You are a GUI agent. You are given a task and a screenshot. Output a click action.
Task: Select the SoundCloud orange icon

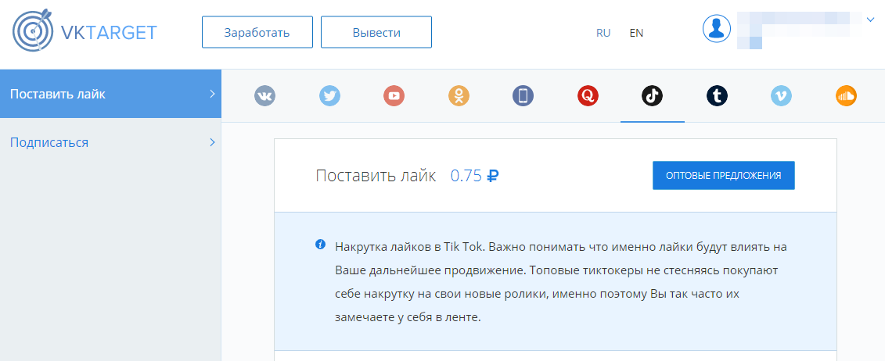846,96
